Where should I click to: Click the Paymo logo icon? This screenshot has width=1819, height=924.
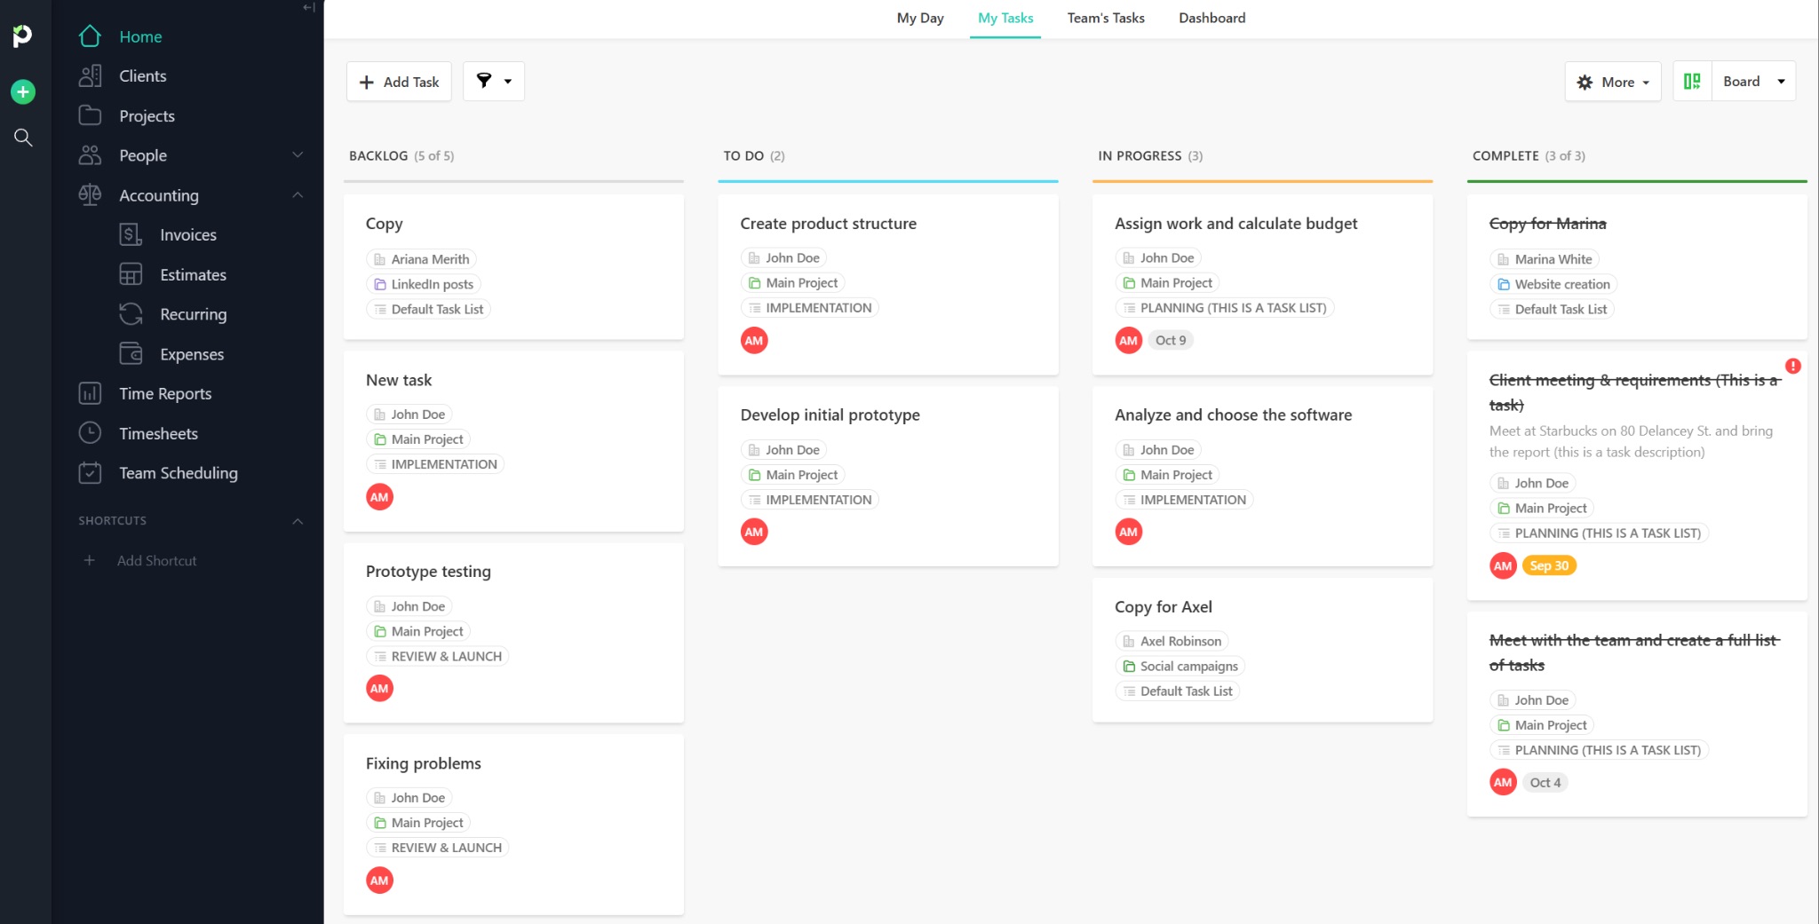pyautogui.click(x=22, y=36)
